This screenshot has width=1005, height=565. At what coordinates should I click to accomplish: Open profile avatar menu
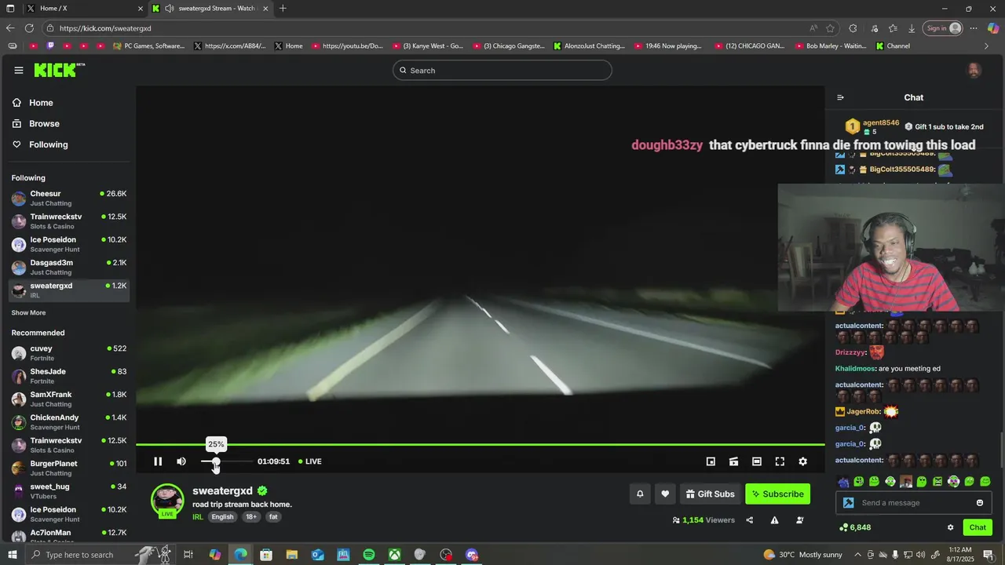point(974,70)
